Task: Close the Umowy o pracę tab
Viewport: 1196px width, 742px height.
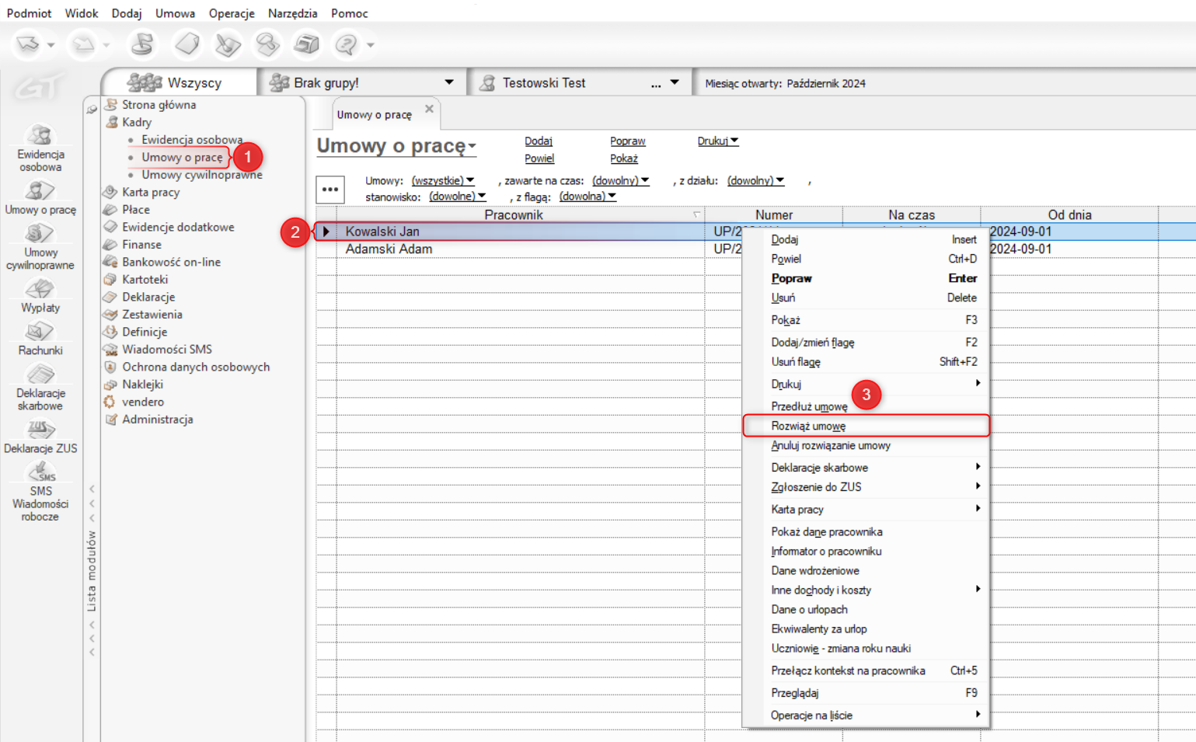Action: 429,109
